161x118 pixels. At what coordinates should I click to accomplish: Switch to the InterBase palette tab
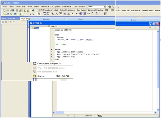pyautogui.click(x=126, y=11)
